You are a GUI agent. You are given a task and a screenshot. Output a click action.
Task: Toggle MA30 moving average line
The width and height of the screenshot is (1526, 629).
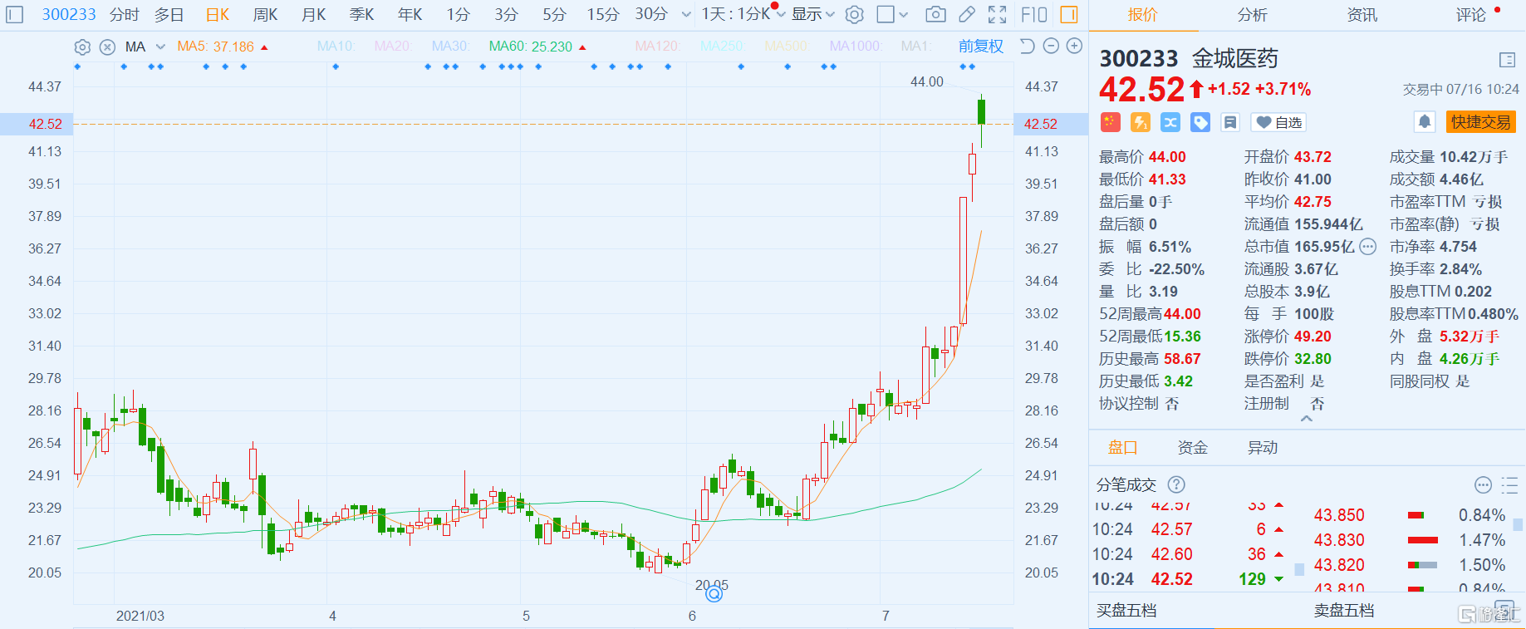[x=450, y=47]
